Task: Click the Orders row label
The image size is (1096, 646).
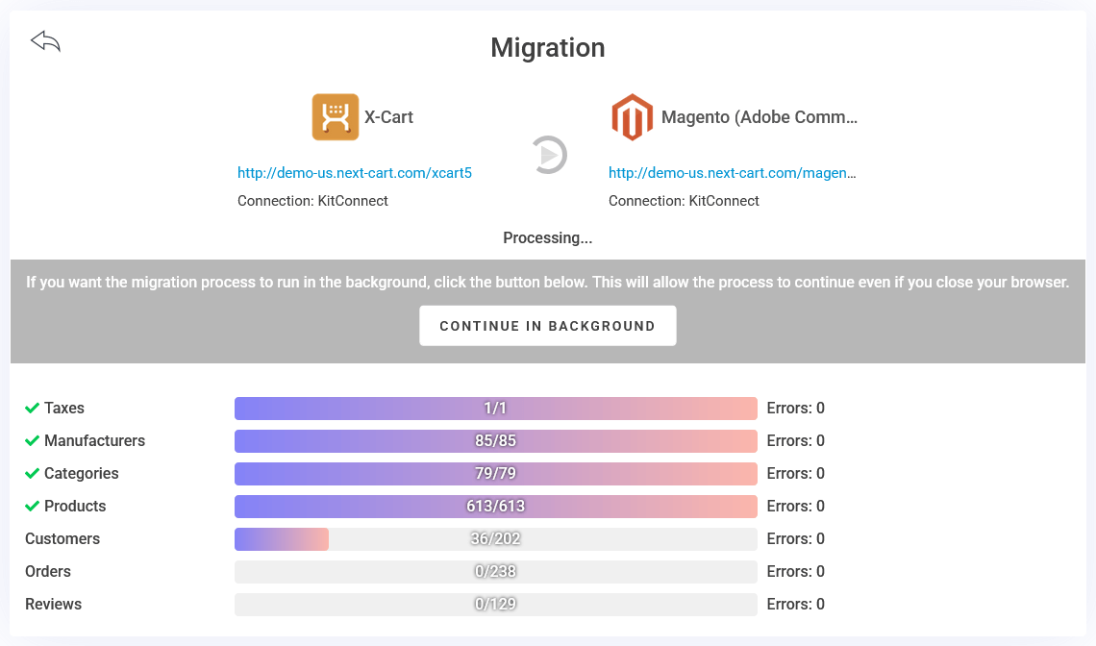Action: (47, 572)
